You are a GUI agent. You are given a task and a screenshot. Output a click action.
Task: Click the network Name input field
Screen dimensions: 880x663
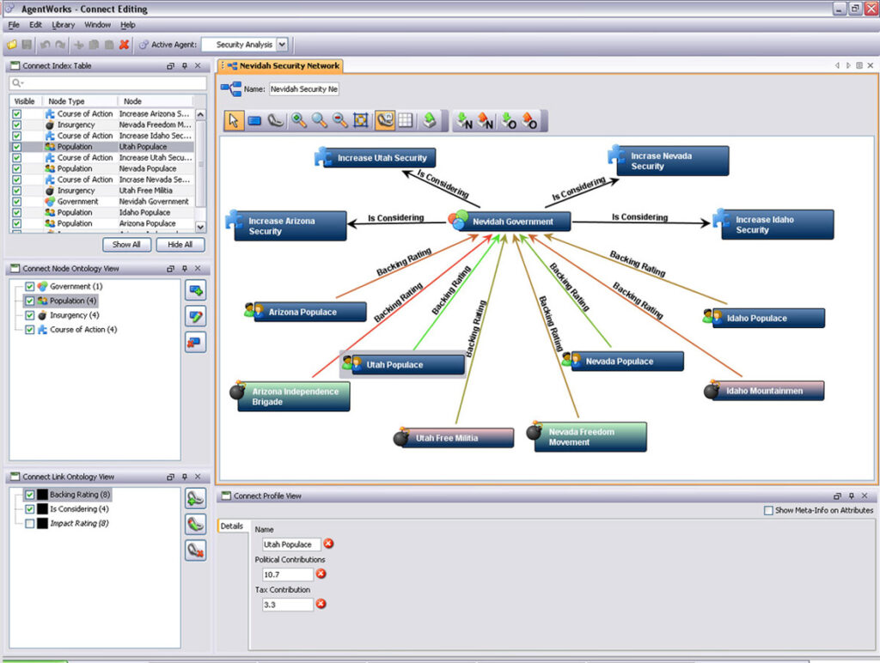click(304, 89)
